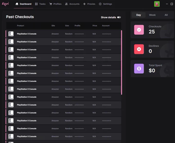Click the purple Total Spent dollar icon
This screenshot has height=143, width=175.
(x=139, y=69)
